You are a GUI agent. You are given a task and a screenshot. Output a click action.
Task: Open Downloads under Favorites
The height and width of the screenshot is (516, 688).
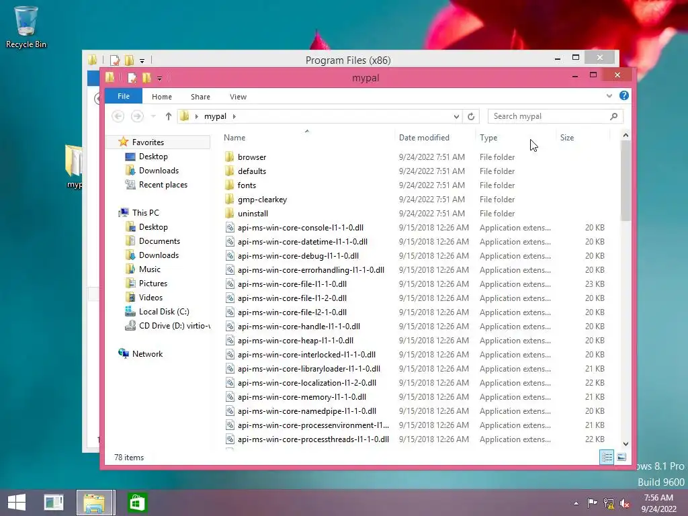coord(159,170)
